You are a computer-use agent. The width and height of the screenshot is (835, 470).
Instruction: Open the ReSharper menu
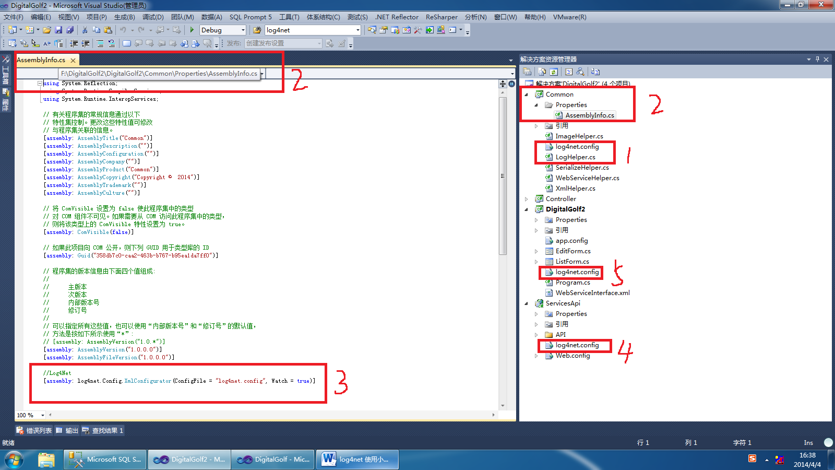pyautogui.click(x=442, y=17)
